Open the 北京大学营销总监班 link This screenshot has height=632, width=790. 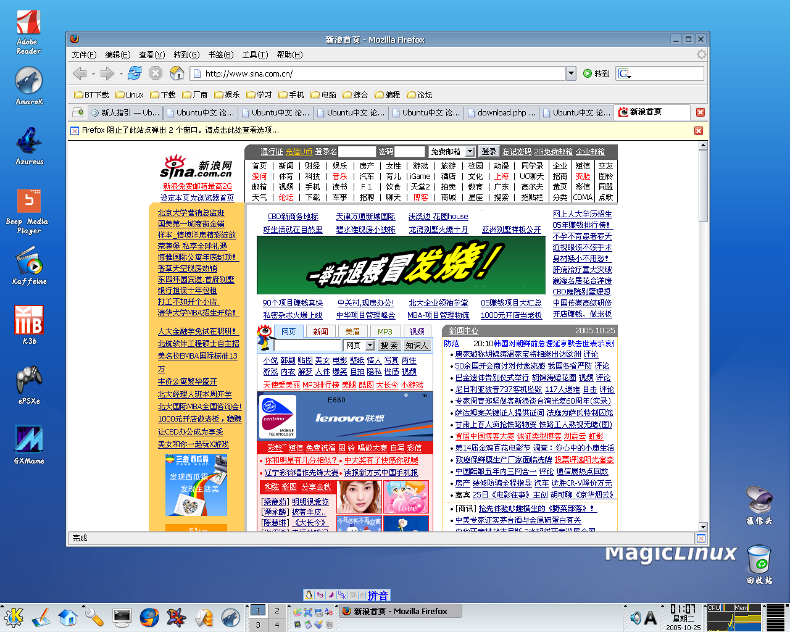tap(191, 213)
